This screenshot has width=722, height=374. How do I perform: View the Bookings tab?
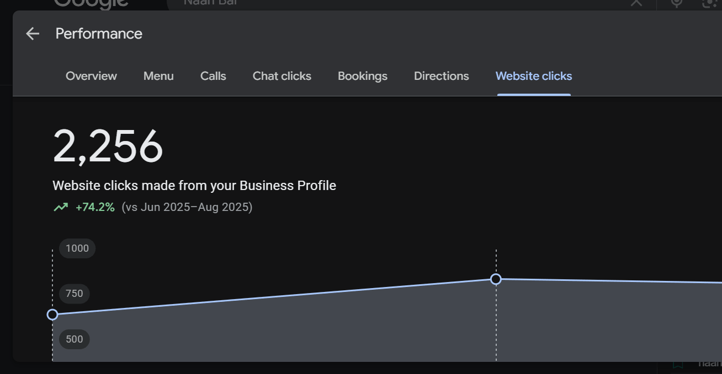(363, 76)
